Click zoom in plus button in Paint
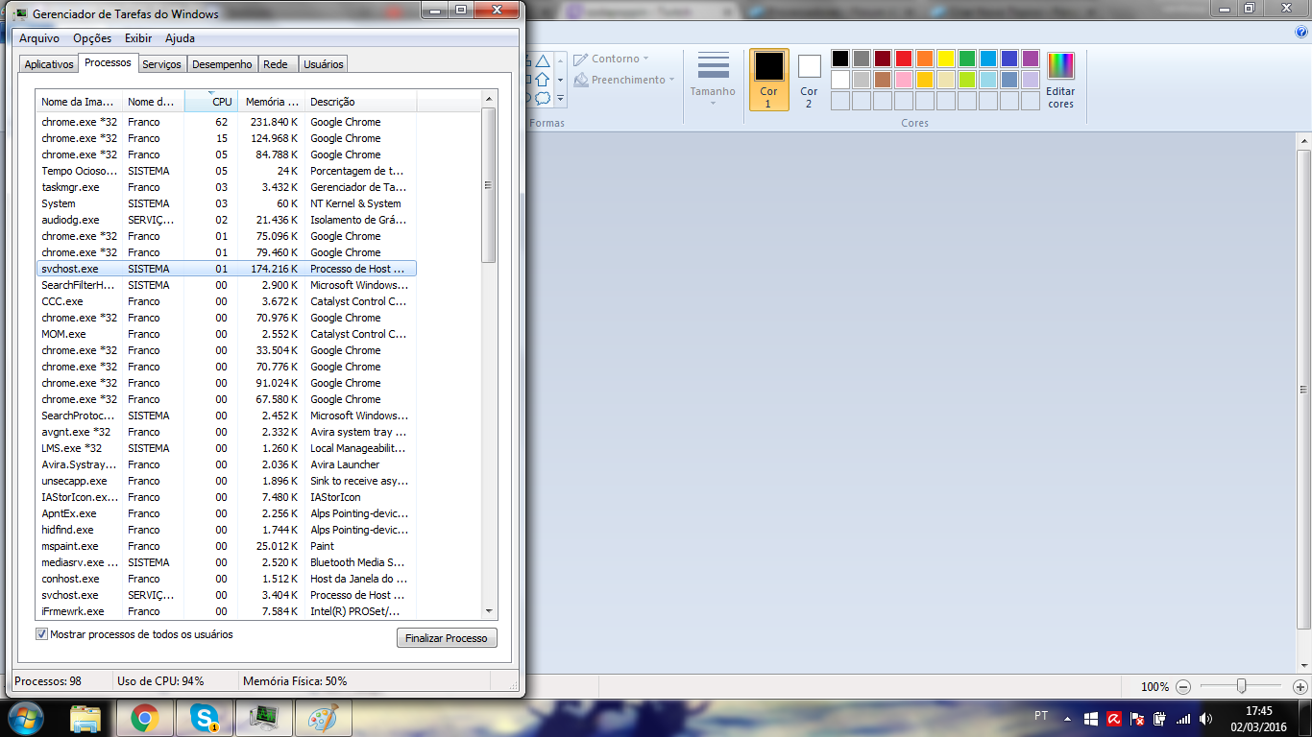This screenshot has height=737, width=1312. (1300, 686)
